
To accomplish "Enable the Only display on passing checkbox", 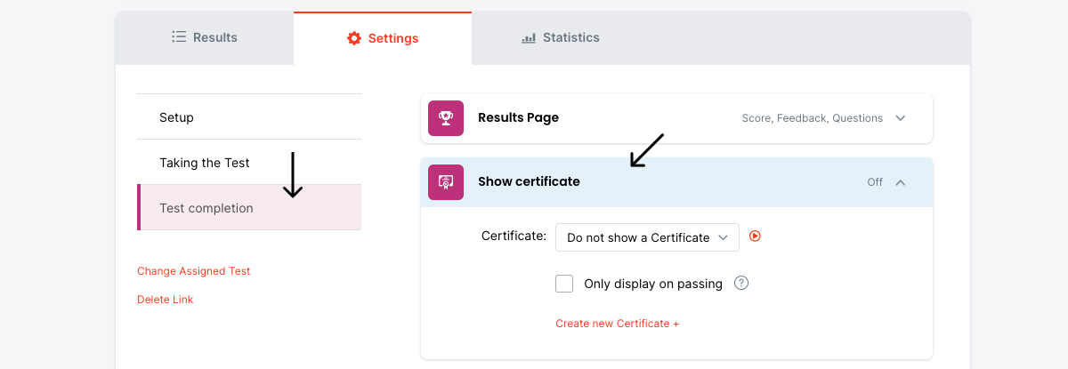I will point(564,284).
